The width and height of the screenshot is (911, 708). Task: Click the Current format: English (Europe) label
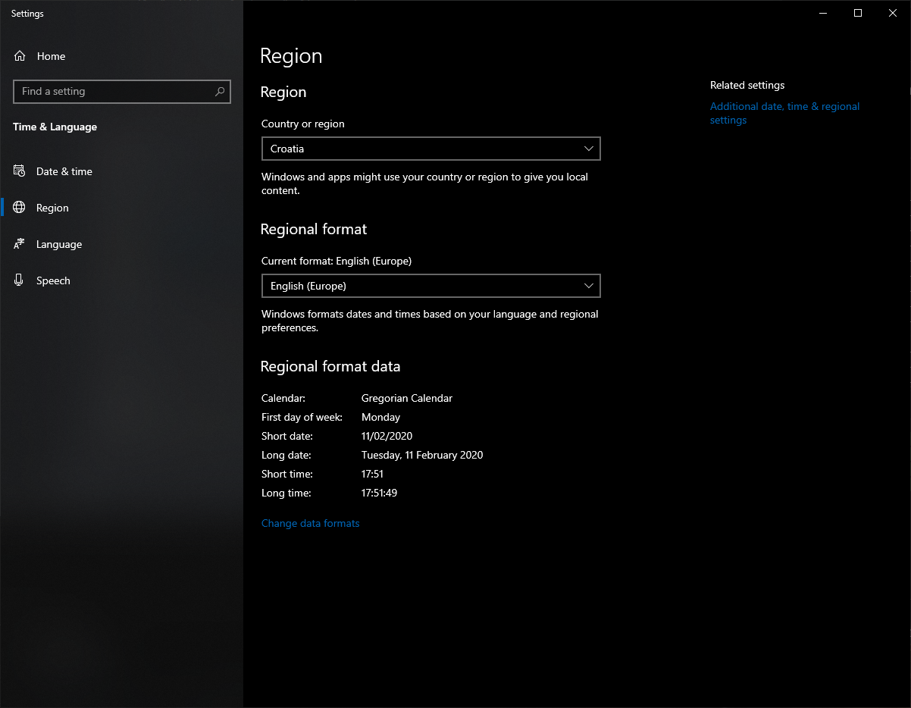pyautogui.click(x=337, y=261)
